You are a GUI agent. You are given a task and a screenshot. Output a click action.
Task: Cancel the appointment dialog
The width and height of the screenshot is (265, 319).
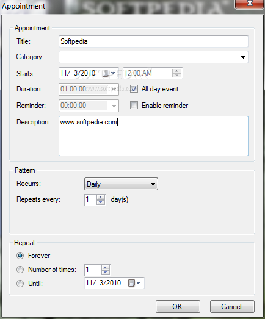point(232,306)
